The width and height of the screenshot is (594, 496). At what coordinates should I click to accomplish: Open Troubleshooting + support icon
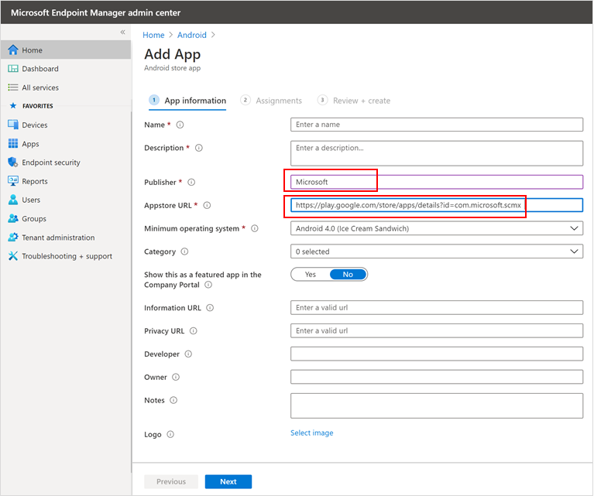pyautogui.click(x=13, y=256)
